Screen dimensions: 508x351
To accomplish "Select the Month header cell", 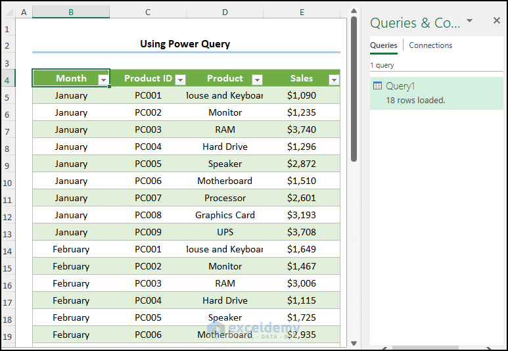I will pos(71,78).
